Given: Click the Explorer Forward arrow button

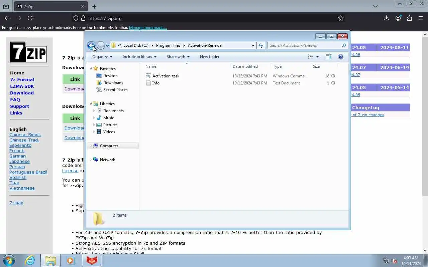Looking at the screenshot, I should coord(101,45).
